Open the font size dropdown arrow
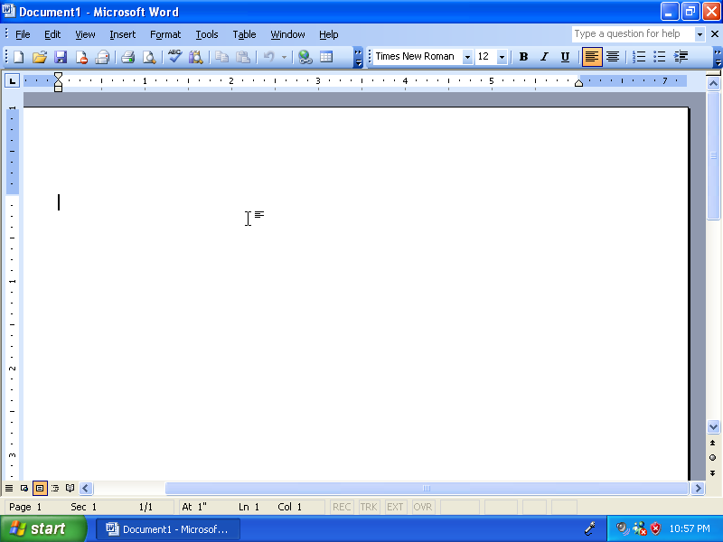Viewport: 723px width, 542px height. tap(502, 57)
